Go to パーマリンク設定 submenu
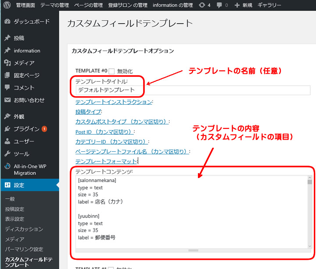 click(x=24, y=249)
